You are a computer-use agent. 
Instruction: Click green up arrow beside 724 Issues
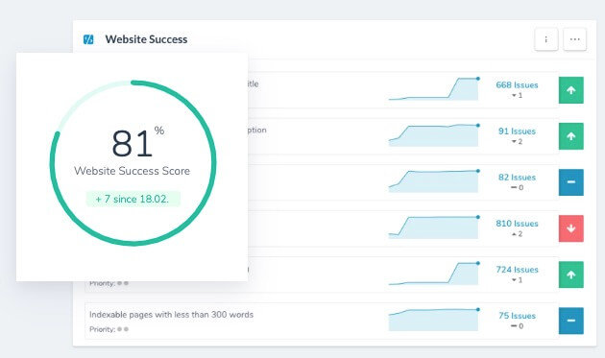(x=571, y=274)
